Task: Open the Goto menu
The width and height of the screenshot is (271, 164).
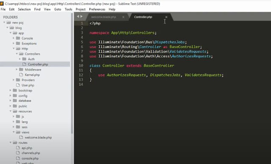Action: [58, 9]
